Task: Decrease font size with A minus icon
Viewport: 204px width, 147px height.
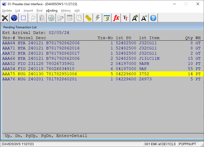Action: pos(144,18)
